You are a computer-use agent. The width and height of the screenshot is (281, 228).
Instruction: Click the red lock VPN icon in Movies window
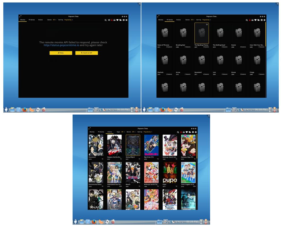(x=112, y=20)
